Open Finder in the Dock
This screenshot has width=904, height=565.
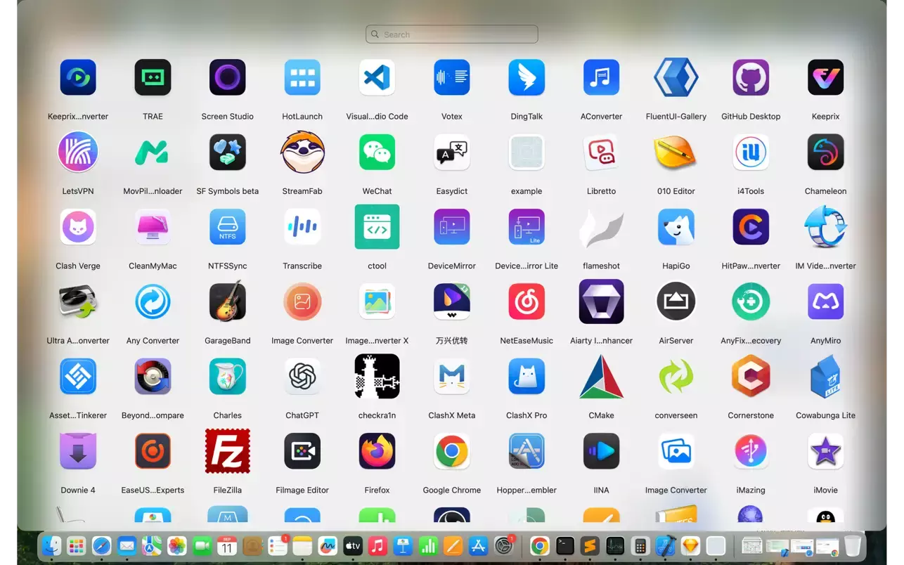coord(51,546)
